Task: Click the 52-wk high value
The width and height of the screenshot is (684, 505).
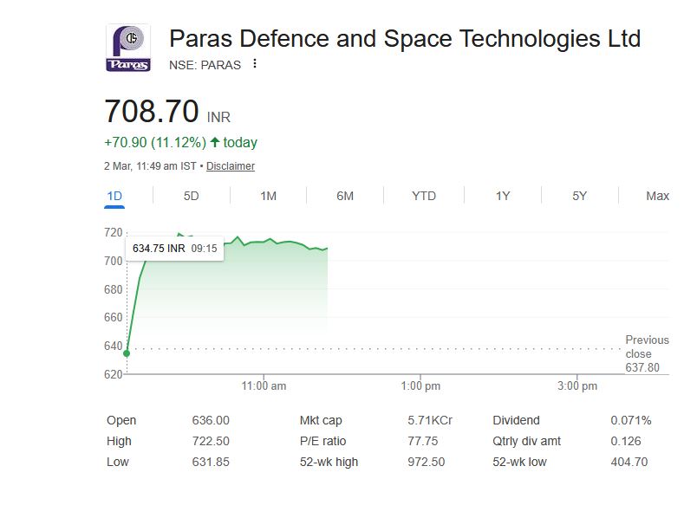Action: [x=426, y=462]
